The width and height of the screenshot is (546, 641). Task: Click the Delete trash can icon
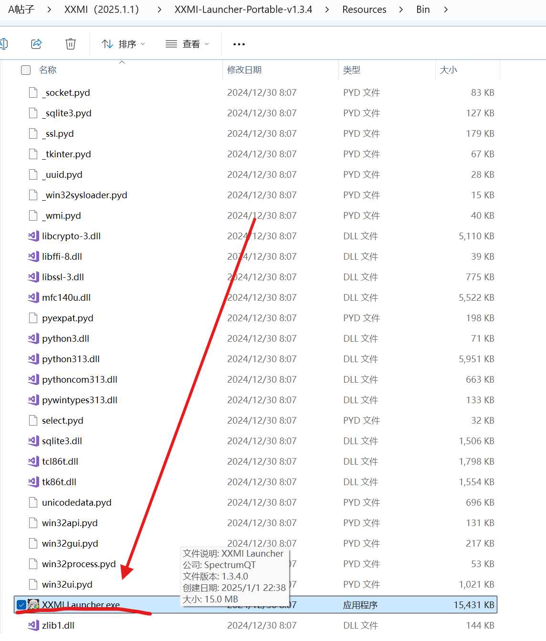70,44
